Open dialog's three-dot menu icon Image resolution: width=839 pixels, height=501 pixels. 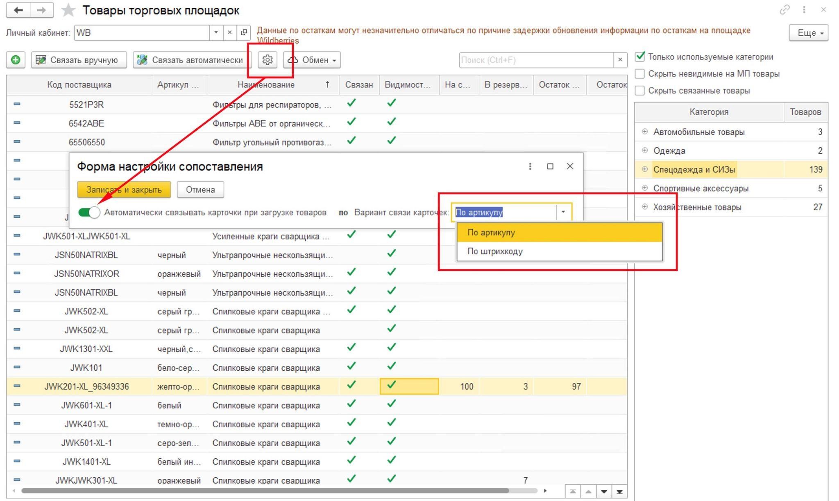pos(530,166)
